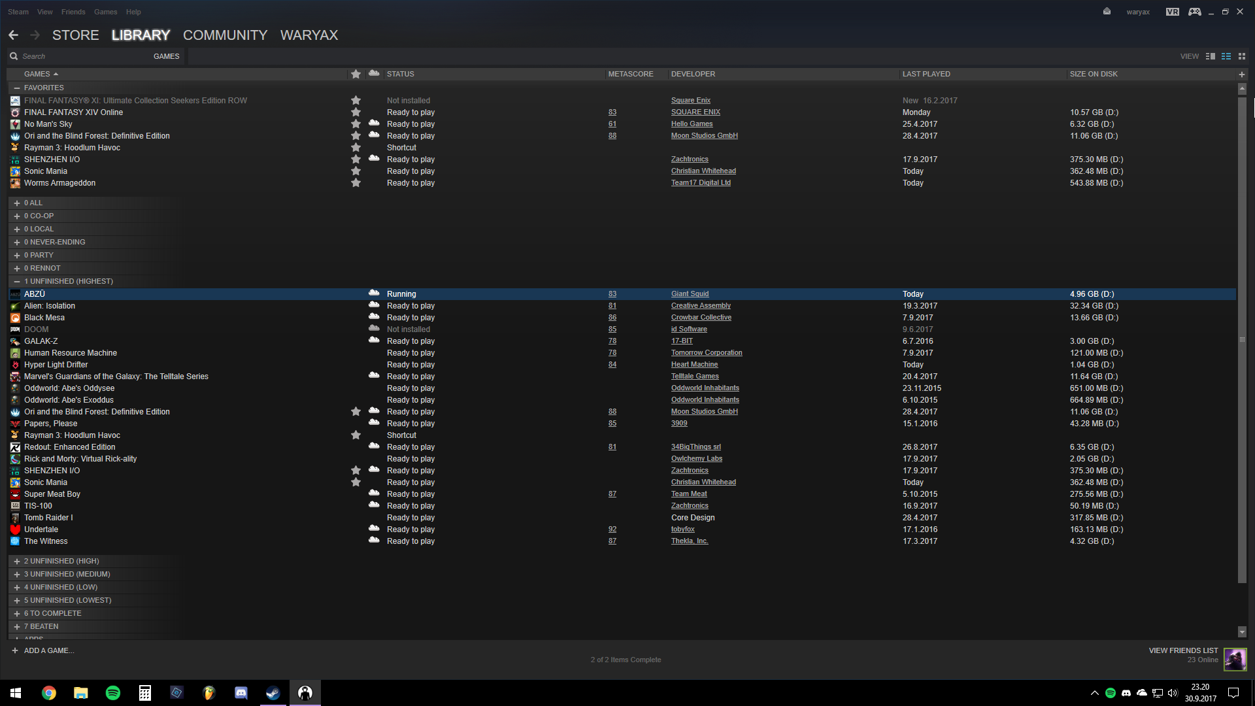This screenshot has width=1255, height=706.
Task: Expand the 0 CO-OP category
Action: (17, 216)
